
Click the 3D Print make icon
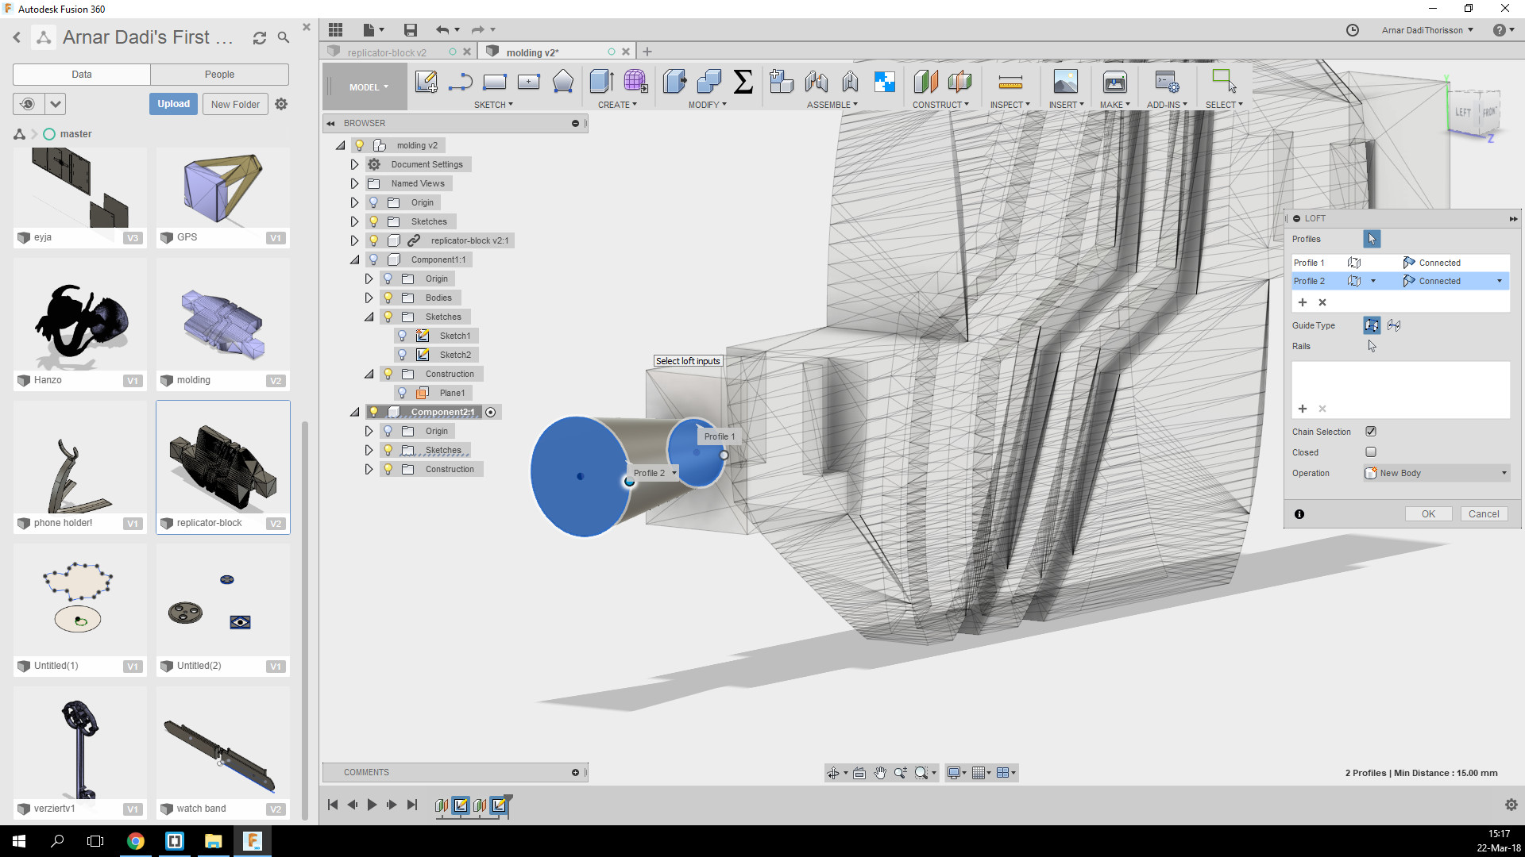pos(1114,82)
